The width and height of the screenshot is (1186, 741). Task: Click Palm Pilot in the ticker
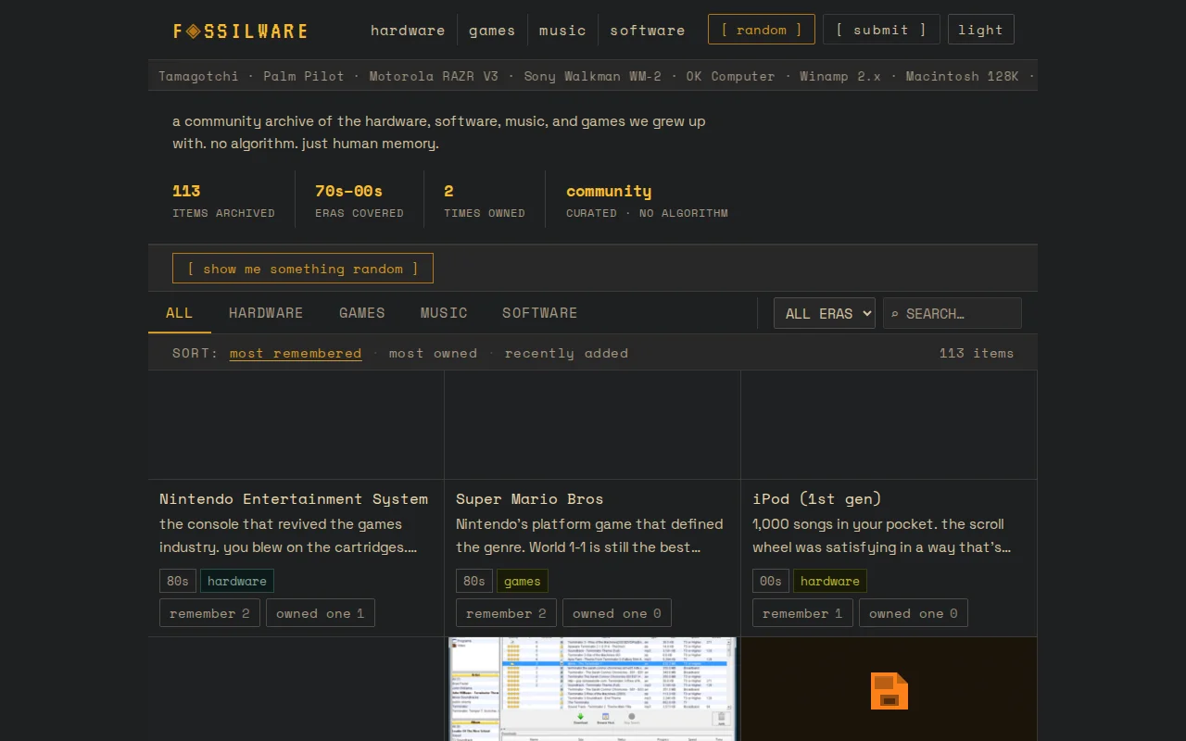pyautogui.click(x=304, y=76)
